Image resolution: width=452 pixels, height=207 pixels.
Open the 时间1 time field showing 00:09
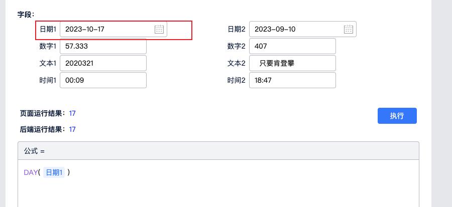pyautogui.click(x=103, y=80)
